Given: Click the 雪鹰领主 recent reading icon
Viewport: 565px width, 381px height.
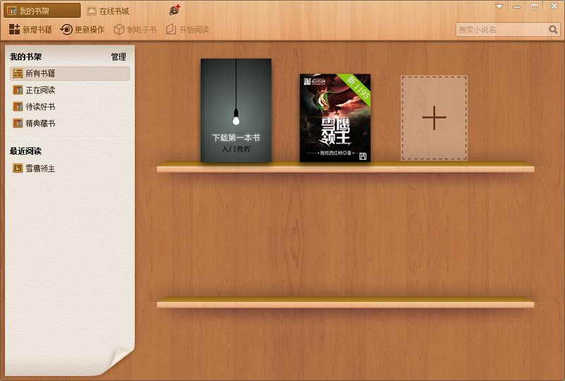Looking at the screenshot, I should 18,168.
